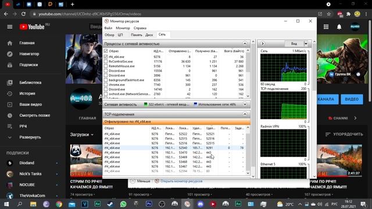
Task: Open Photoshop from taskbar
Action: 149,204
